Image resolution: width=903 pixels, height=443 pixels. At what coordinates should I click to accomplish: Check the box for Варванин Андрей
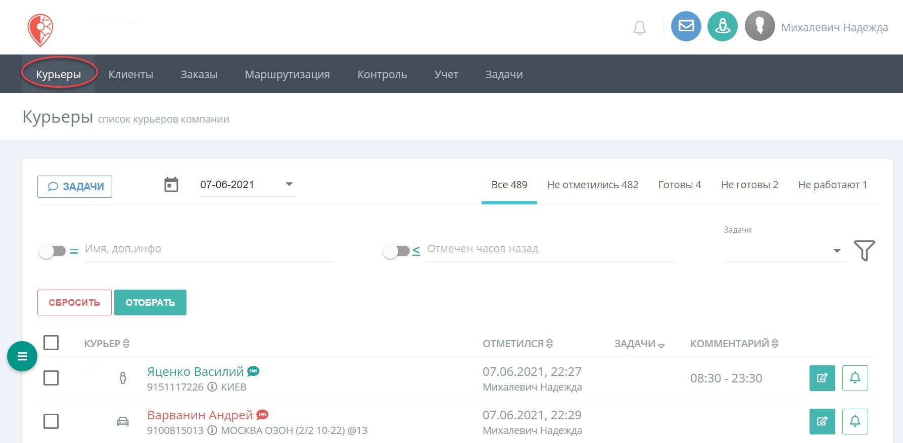51,421
